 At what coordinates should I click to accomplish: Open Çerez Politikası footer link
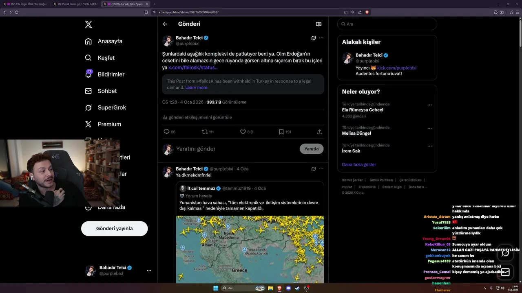pyautogui.click(x=410, y=180)
